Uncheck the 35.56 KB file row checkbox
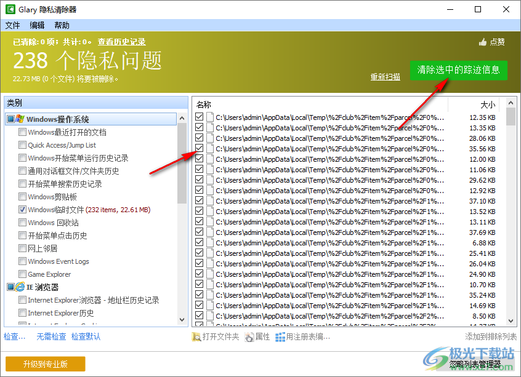 click(200, 148)
